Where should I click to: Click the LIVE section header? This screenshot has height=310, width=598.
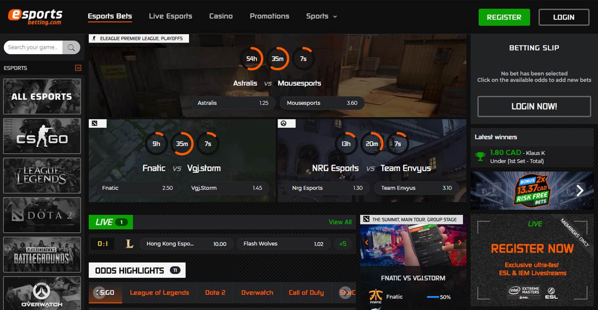coord(111,222)
